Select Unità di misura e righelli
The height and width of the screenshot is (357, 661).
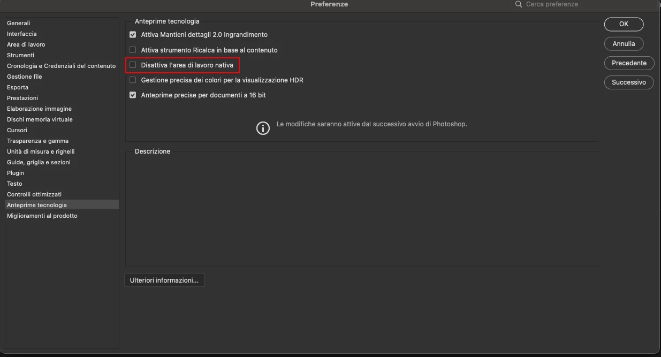coord(62,151)
